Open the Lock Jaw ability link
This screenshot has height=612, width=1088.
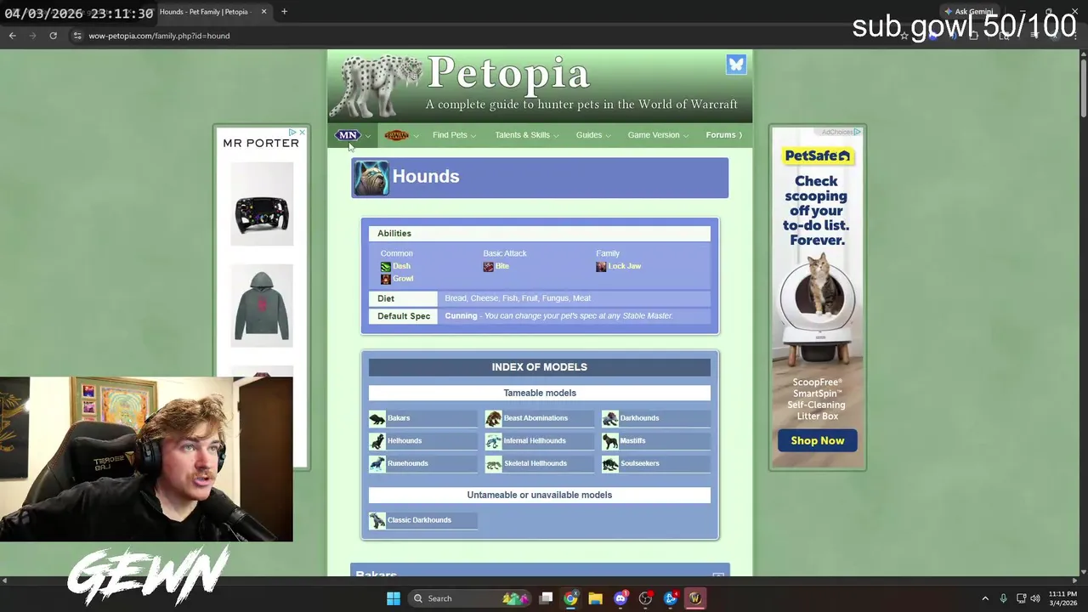[625, 266]
